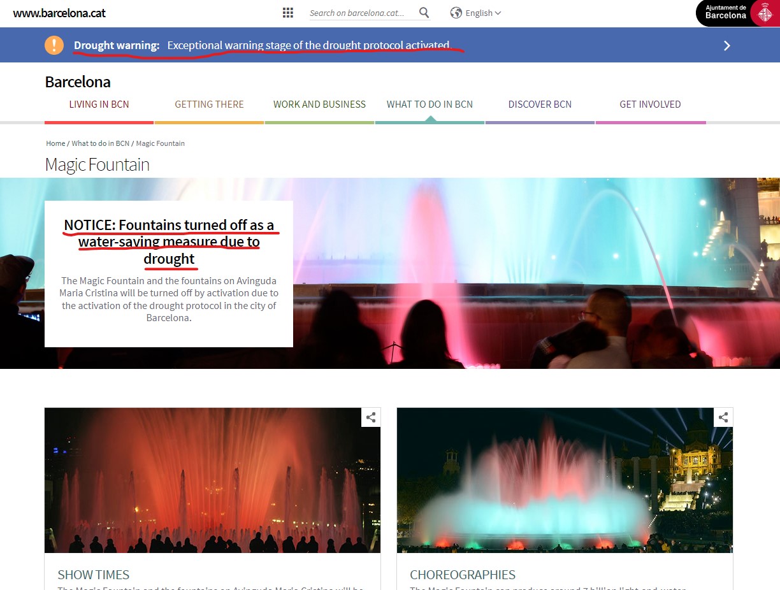This screenshot has height=590, width=780.
Task: Go to www.barcelona.cat home link
Action: (x=59, y=13)
